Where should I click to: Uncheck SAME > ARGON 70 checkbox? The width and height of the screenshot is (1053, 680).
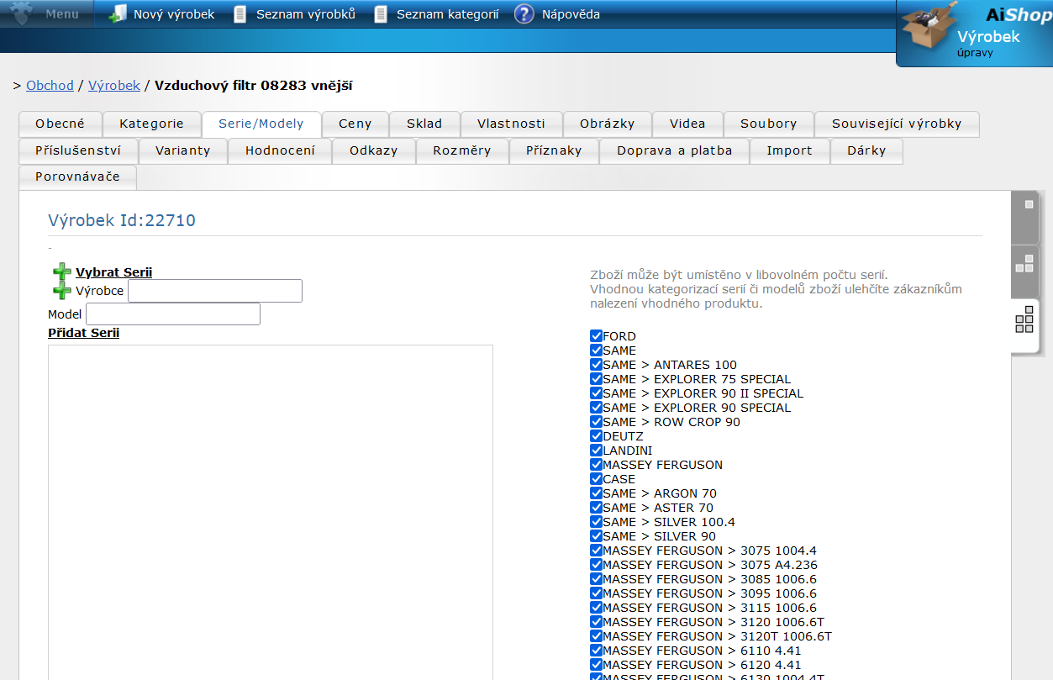coord(596,493)
